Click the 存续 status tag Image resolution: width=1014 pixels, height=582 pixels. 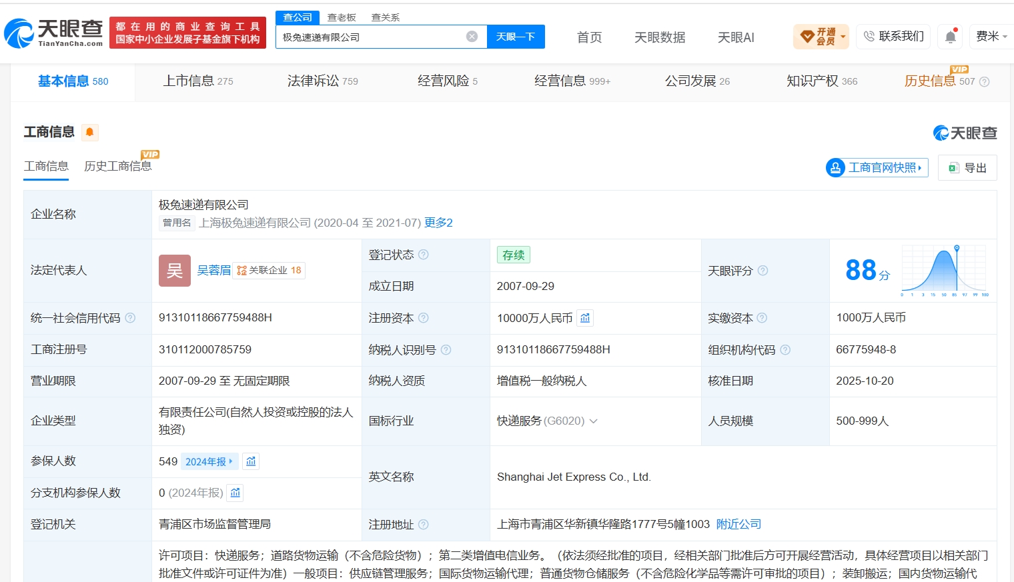click(x=513, y=255)
